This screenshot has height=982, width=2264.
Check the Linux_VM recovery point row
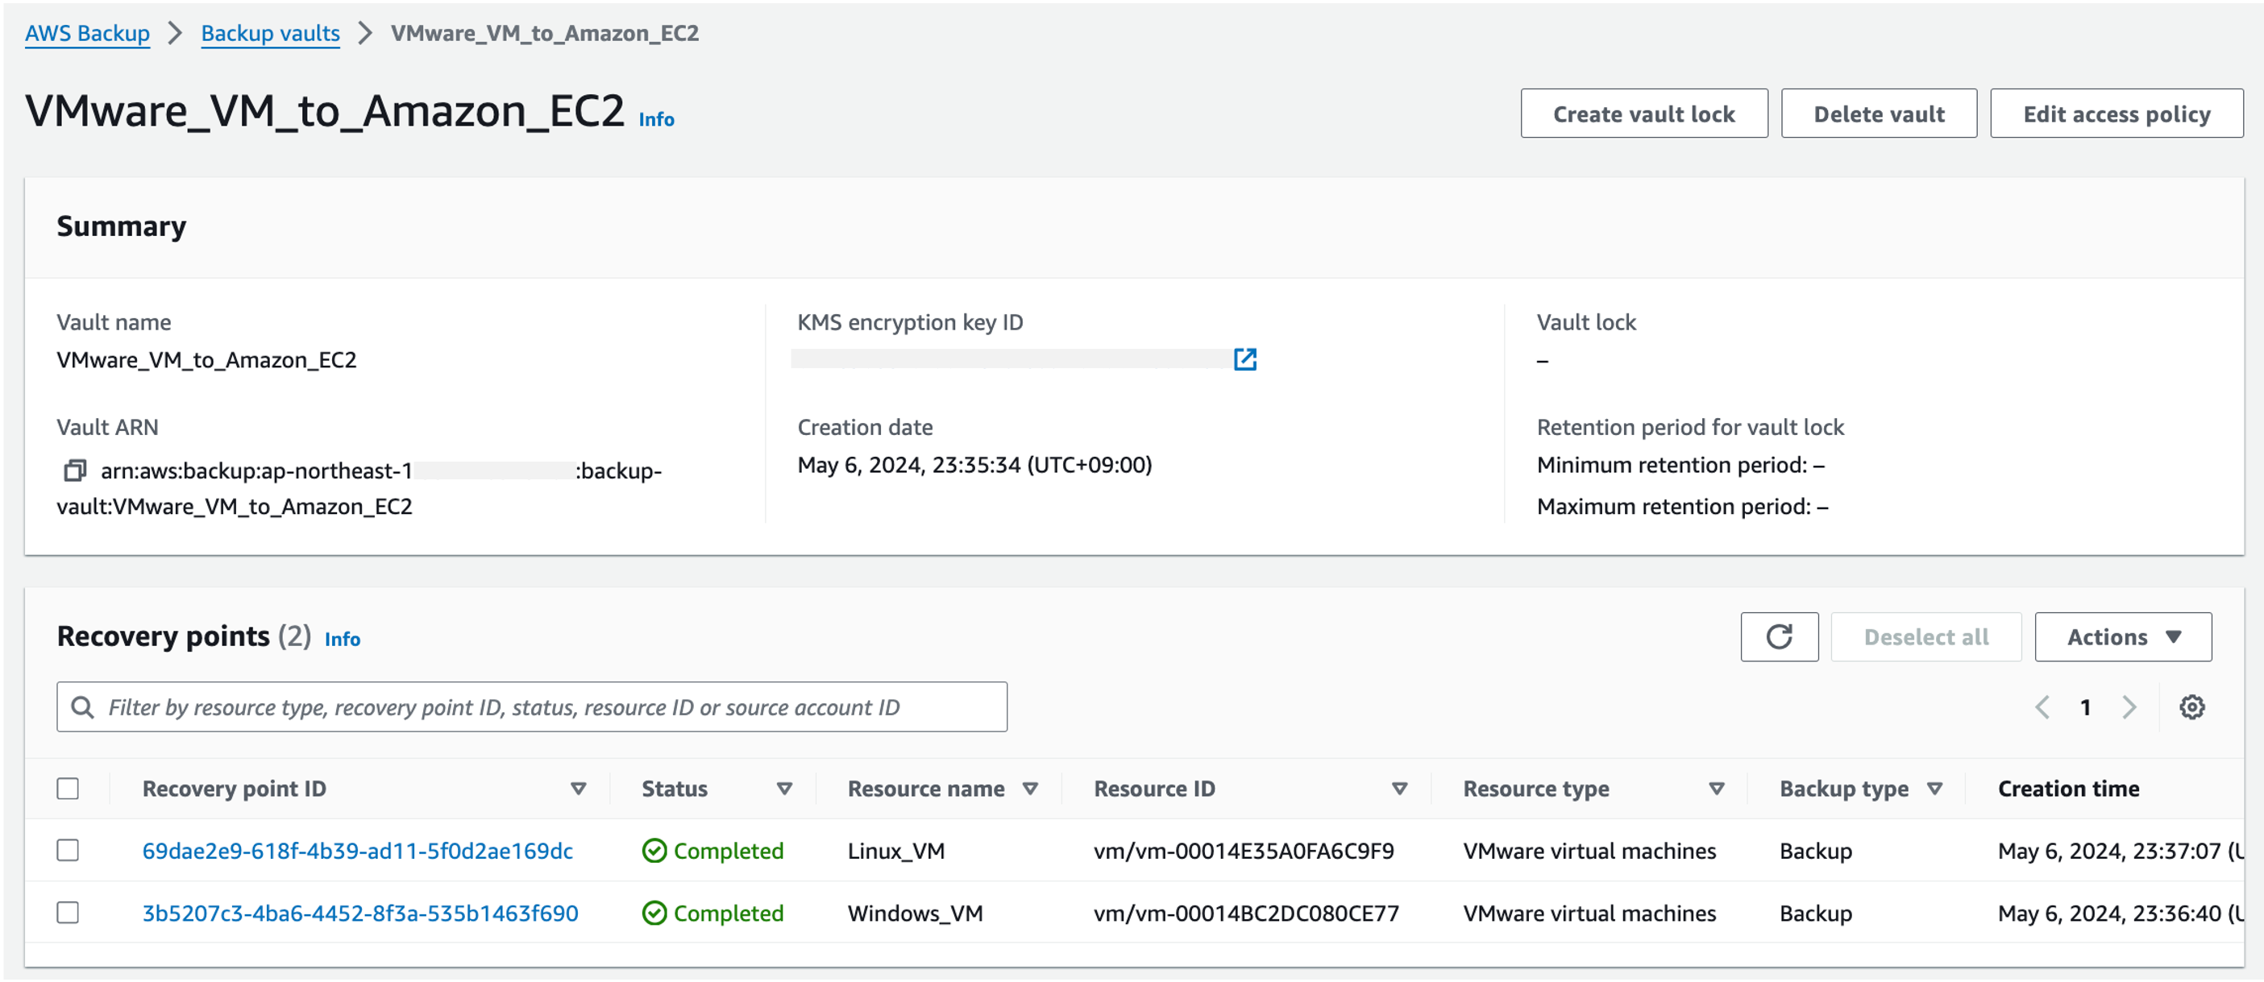tap(68, 850)
